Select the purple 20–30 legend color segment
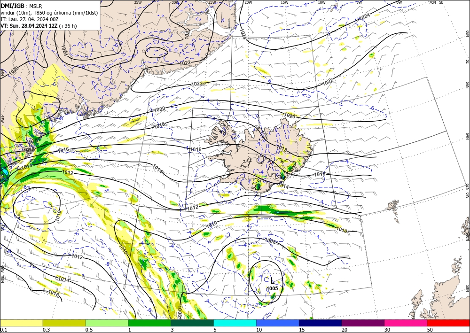The width and height of the screenshot is (470, 333). (x=363, y=323)
